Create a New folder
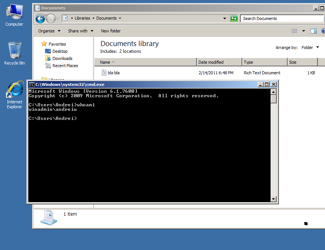Screen dimensions: 325x250 (x=111, y=31)
